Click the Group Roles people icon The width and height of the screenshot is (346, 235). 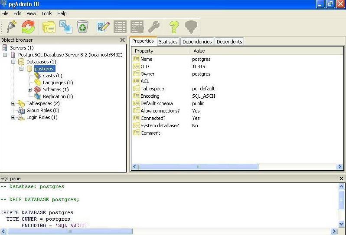click(x=21, y=110)
